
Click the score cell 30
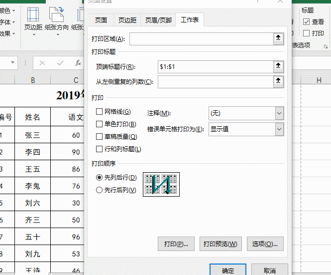(67, 203)
